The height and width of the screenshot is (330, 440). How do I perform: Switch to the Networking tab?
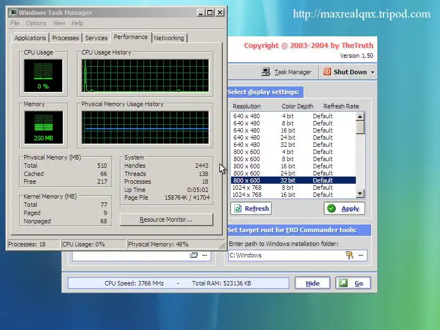tap(169, 38)
